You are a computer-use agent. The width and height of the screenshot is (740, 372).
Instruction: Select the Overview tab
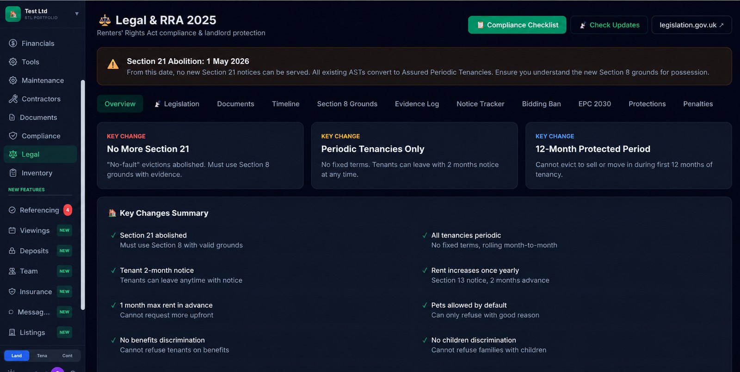coord(120,104)
